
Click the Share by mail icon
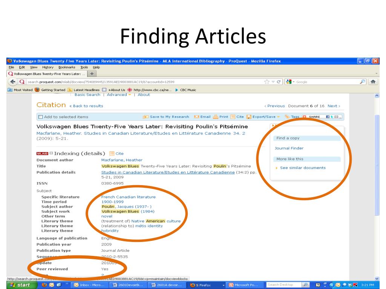(x=336, y=117)
